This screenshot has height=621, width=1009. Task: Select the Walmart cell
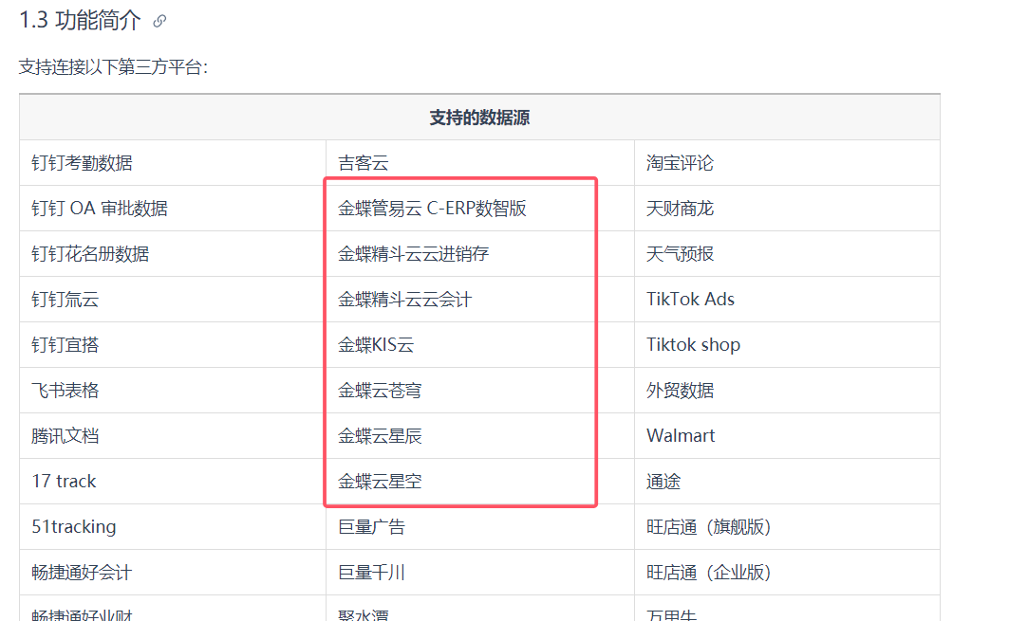click(x=787, y=436)
